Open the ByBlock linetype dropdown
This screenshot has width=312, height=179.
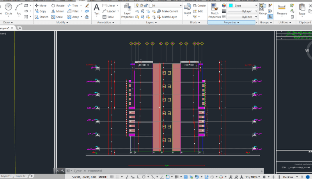(256, 17)
